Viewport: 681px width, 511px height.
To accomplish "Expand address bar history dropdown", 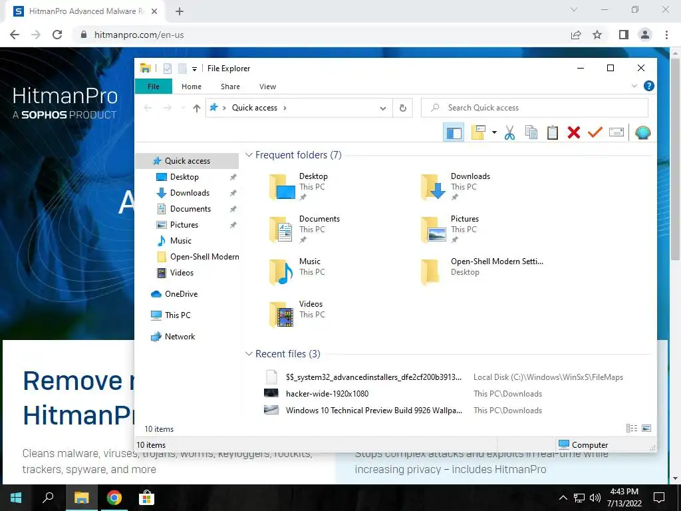I will coord(382,108).
